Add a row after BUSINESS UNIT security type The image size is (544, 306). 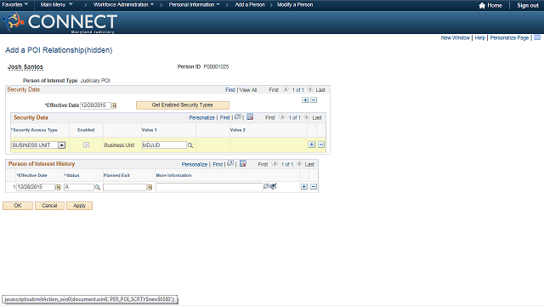312,144
